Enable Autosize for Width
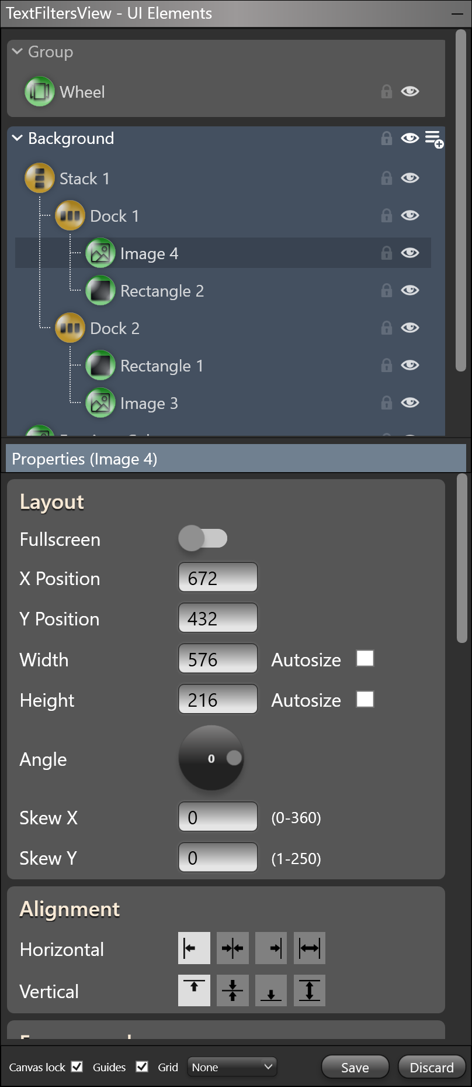The image size is (472, 1087). (x=365, y=659)
